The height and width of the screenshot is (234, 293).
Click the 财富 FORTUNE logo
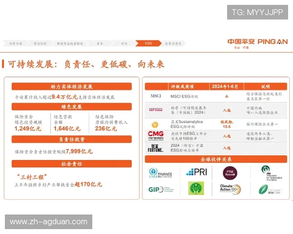pos(155,148)
